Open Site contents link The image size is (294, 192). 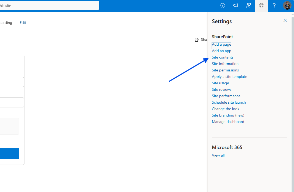(x=223, y=57)
